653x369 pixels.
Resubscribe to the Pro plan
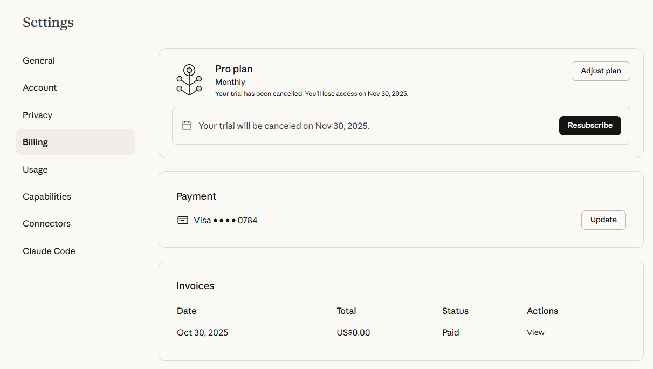coord(590,126)
